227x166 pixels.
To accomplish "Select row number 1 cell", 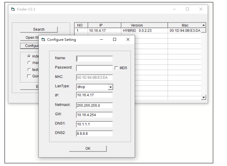I will tap(81, 31).
